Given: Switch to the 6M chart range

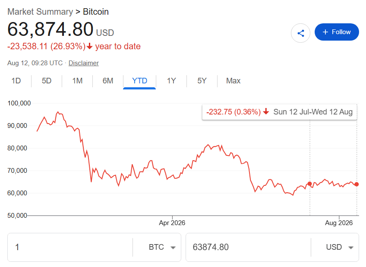Looking at the screenshot, I should 108,81.
